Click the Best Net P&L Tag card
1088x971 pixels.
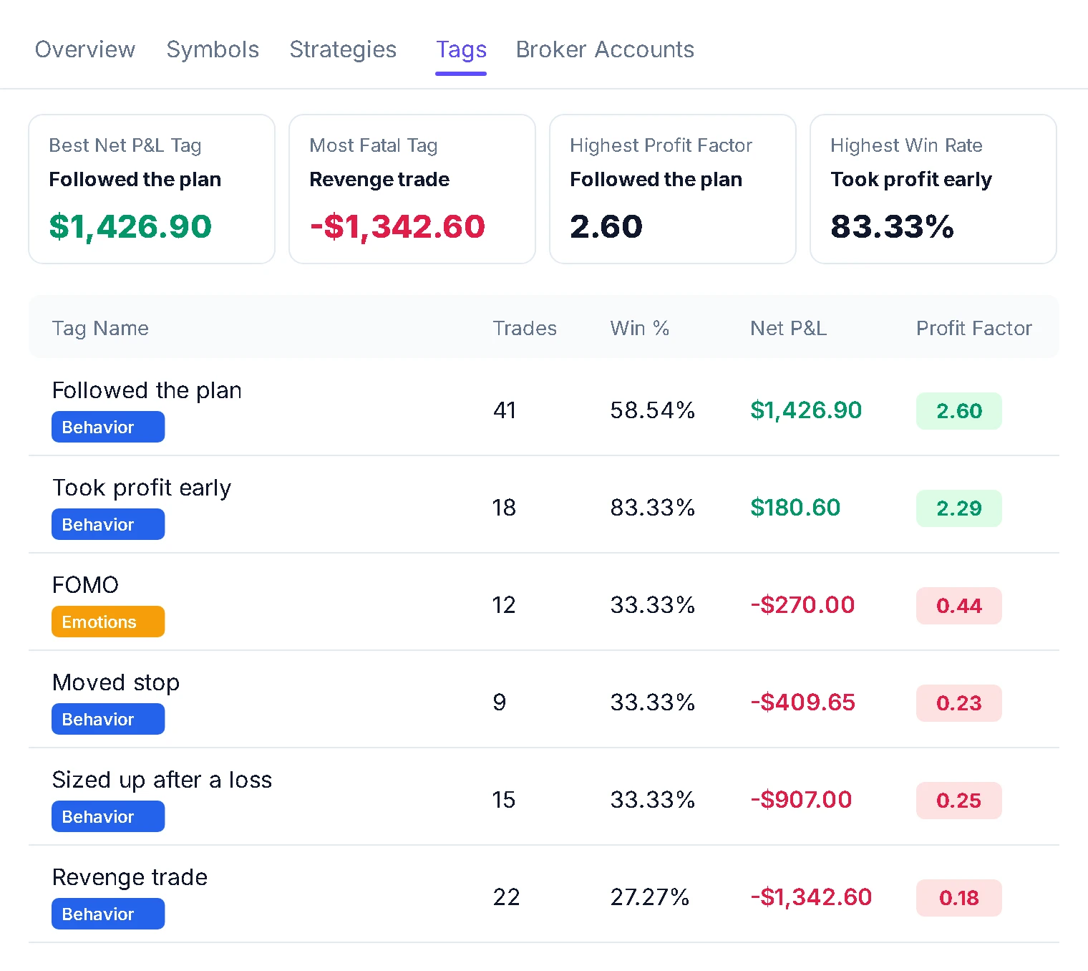pyautogui.click(x=152, y=189)
